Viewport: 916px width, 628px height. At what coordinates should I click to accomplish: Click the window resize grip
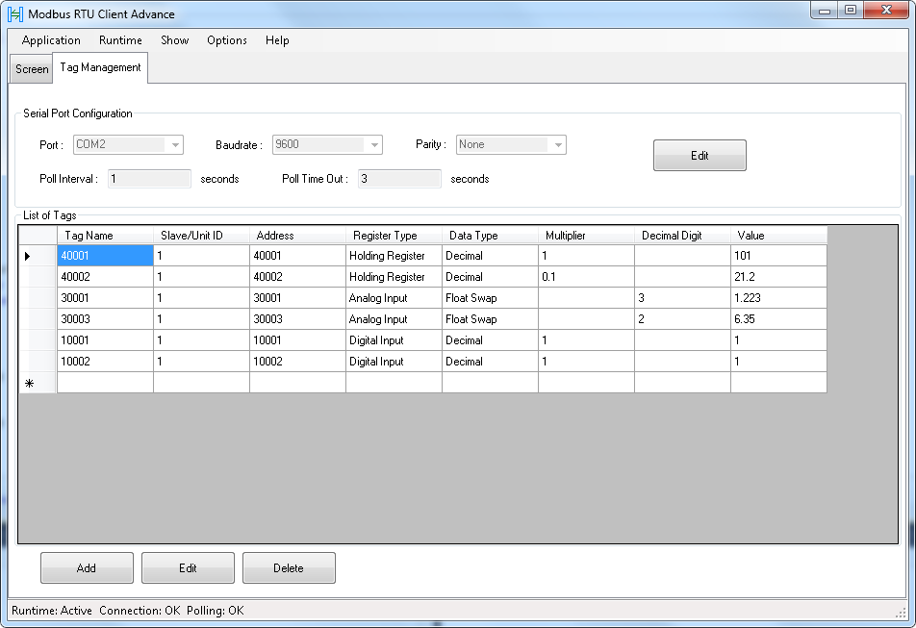click(901, 612)
